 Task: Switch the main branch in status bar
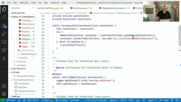click(x=11, y=100)
